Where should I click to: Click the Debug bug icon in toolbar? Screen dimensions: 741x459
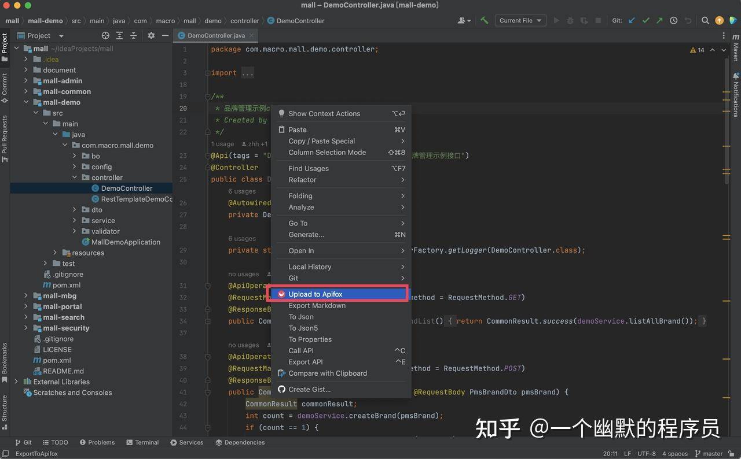[570, 20]
